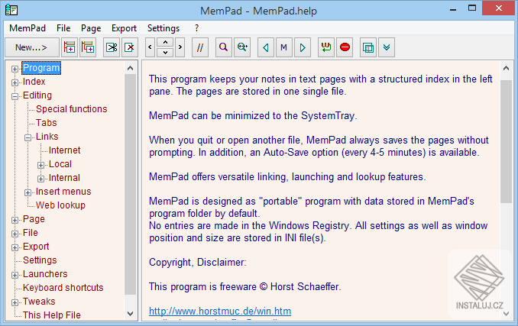Image resolution: width=518 pixels, height=326 pixels.
Task: Add a new page at same level icon
Action: pyautogui.click(x=70, y=47)
